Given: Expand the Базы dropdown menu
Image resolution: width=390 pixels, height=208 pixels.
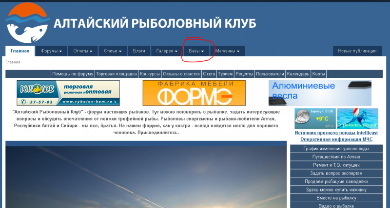Looking at the screenshot, I should pos(196,51).
